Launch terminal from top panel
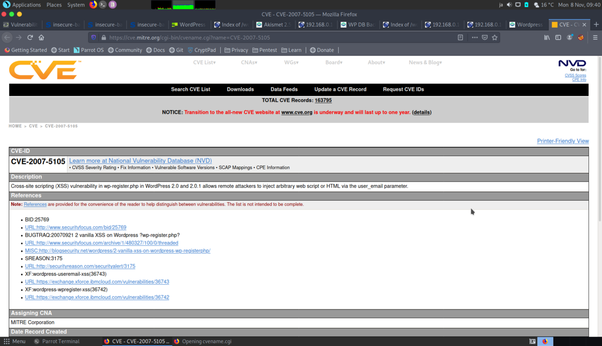 (x=103, y=5)
